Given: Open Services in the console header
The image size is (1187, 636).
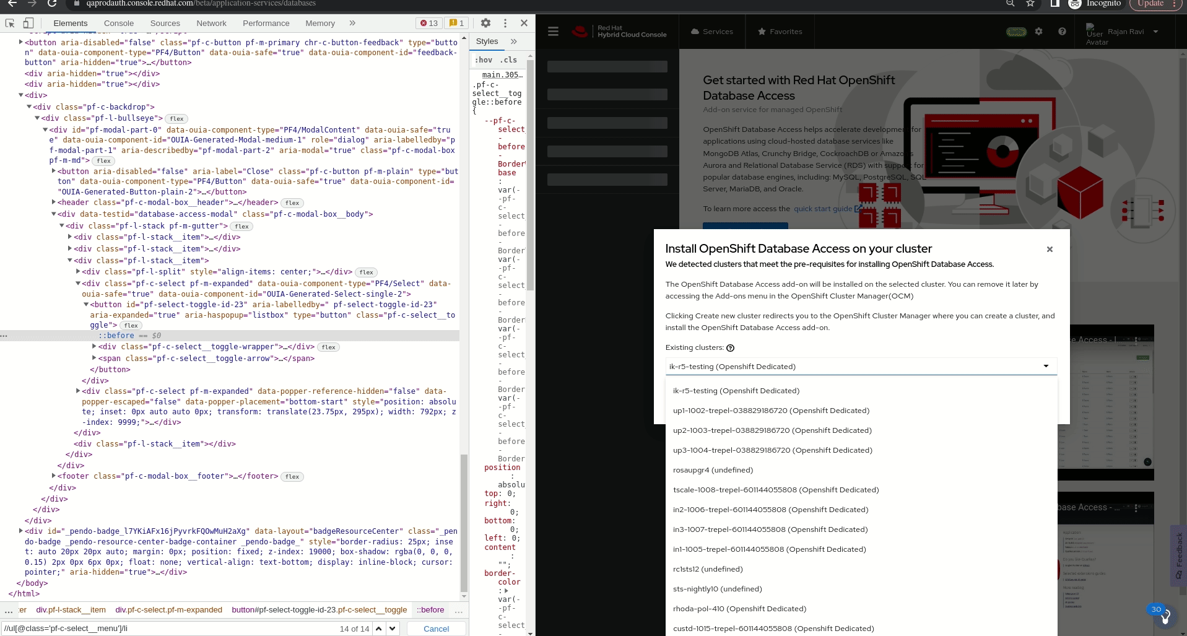Looking at the screenshot, I should tap(711, 32).
